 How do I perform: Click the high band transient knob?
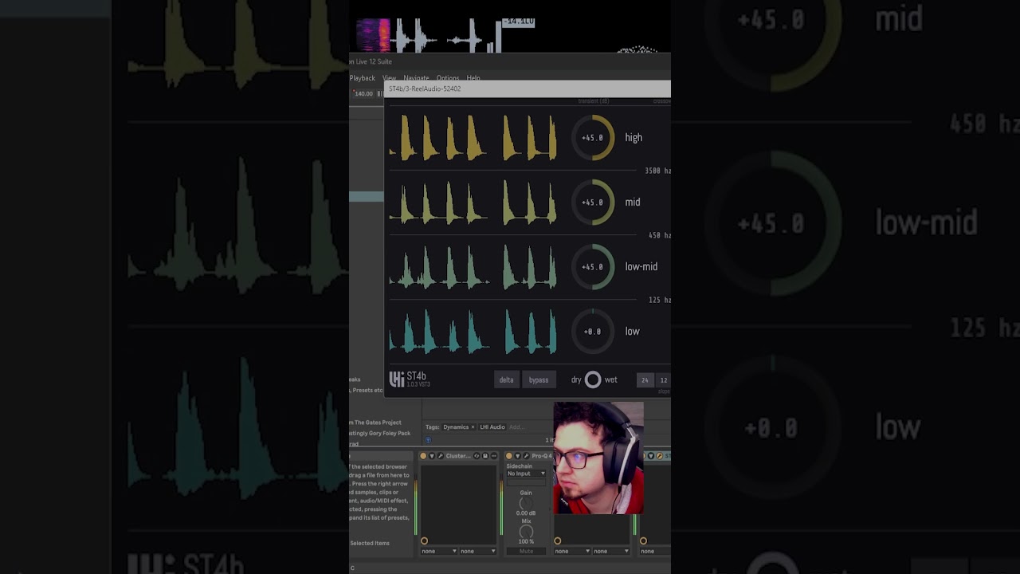pyautogui.click(x=593, y=138)
